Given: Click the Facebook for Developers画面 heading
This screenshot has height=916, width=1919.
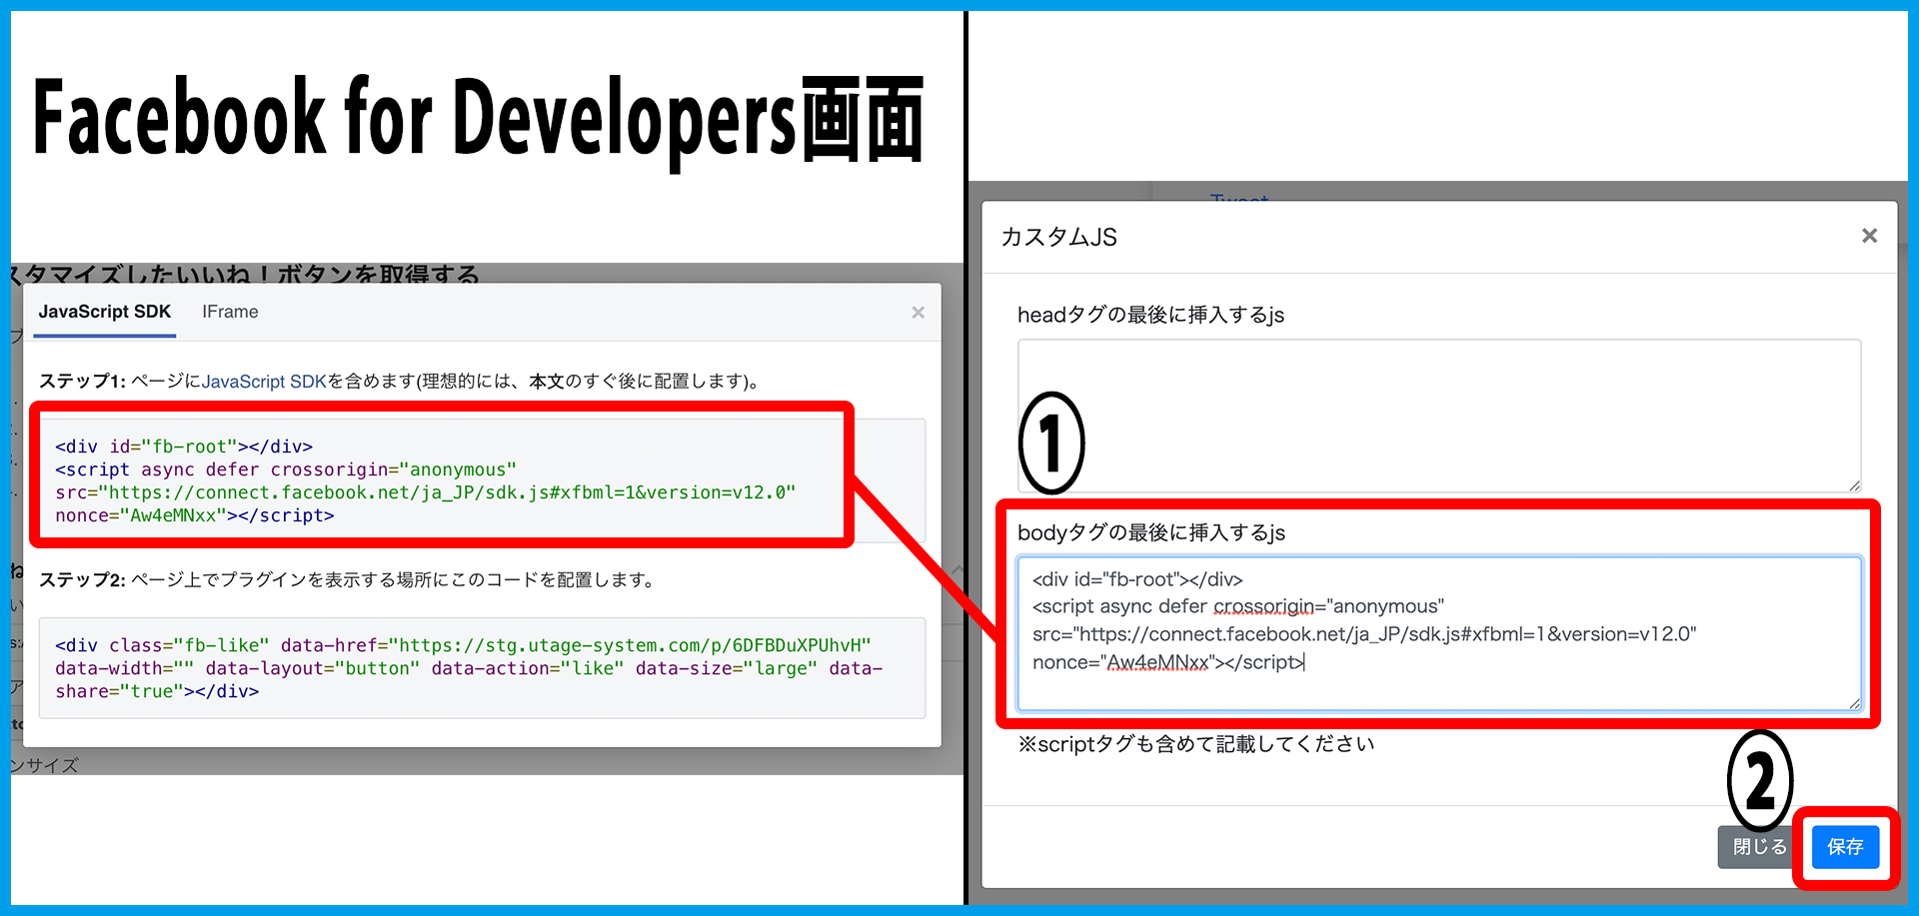Looking at the screenshot, I should [x=478, y=120].
